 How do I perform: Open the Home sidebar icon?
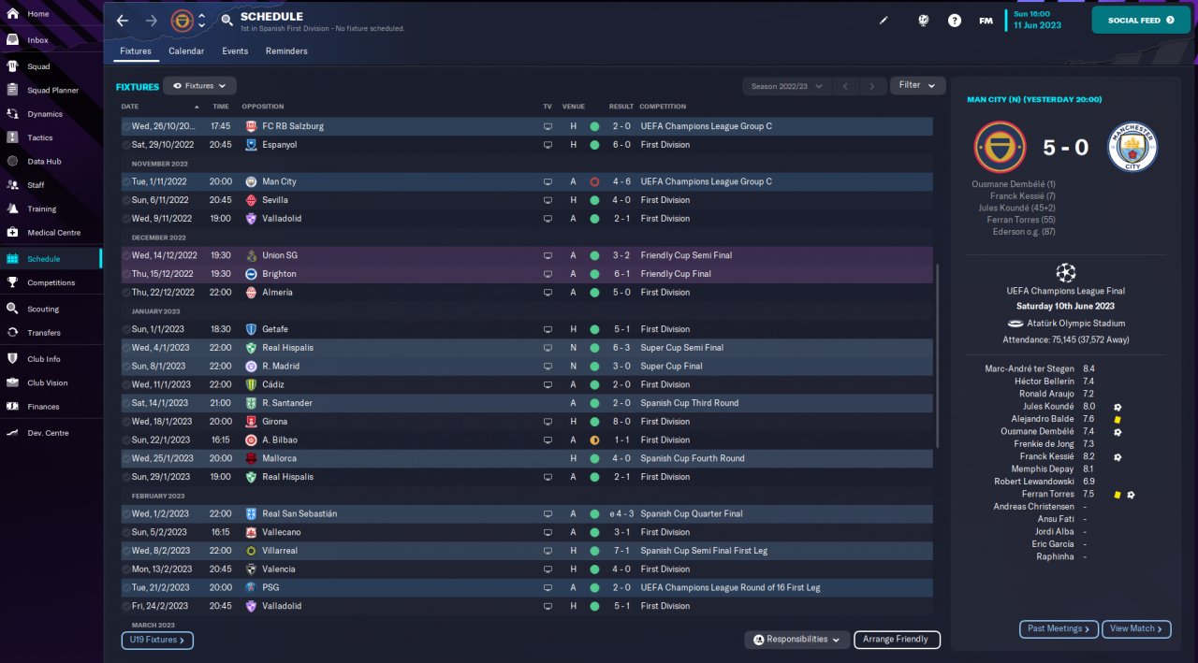(12, 14)
